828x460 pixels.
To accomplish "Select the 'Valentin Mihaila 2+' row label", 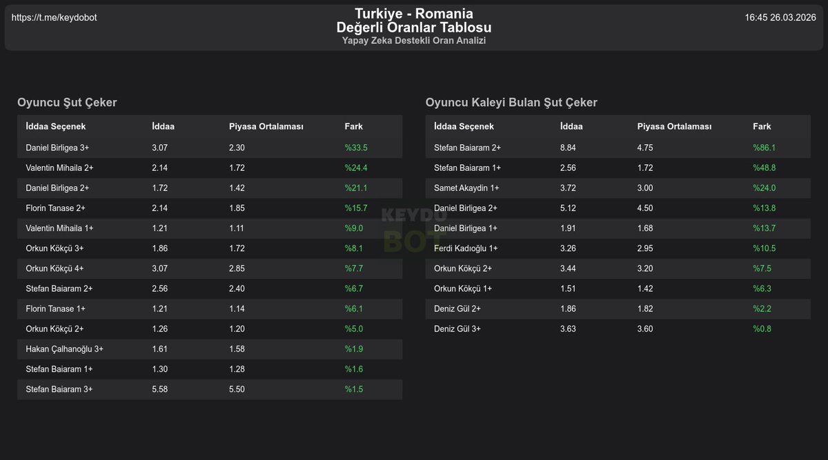I will tap(59, 168).
